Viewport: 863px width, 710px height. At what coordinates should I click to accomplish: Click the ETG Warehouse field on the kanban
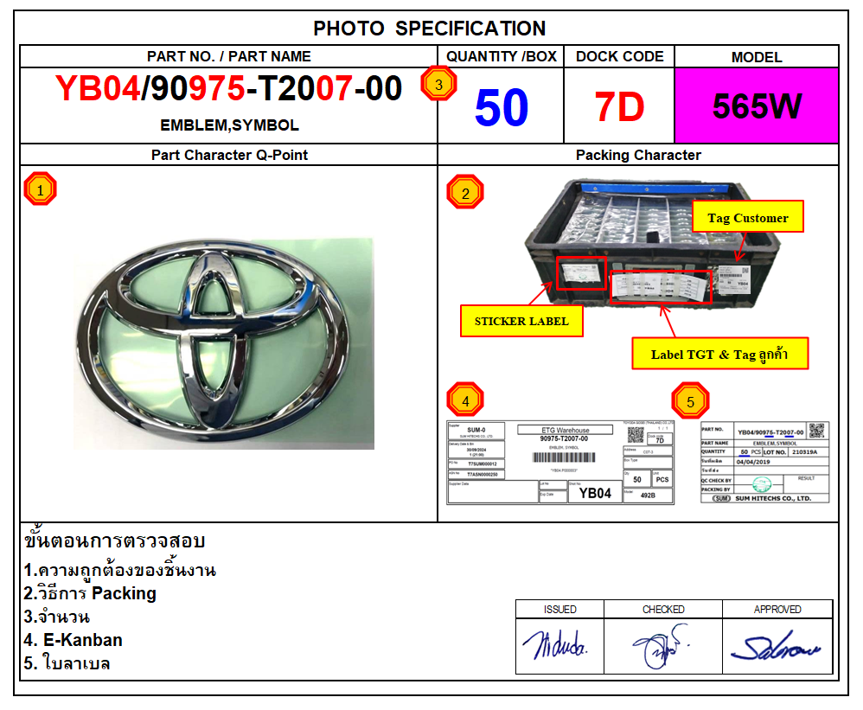[x=565, y=430]
